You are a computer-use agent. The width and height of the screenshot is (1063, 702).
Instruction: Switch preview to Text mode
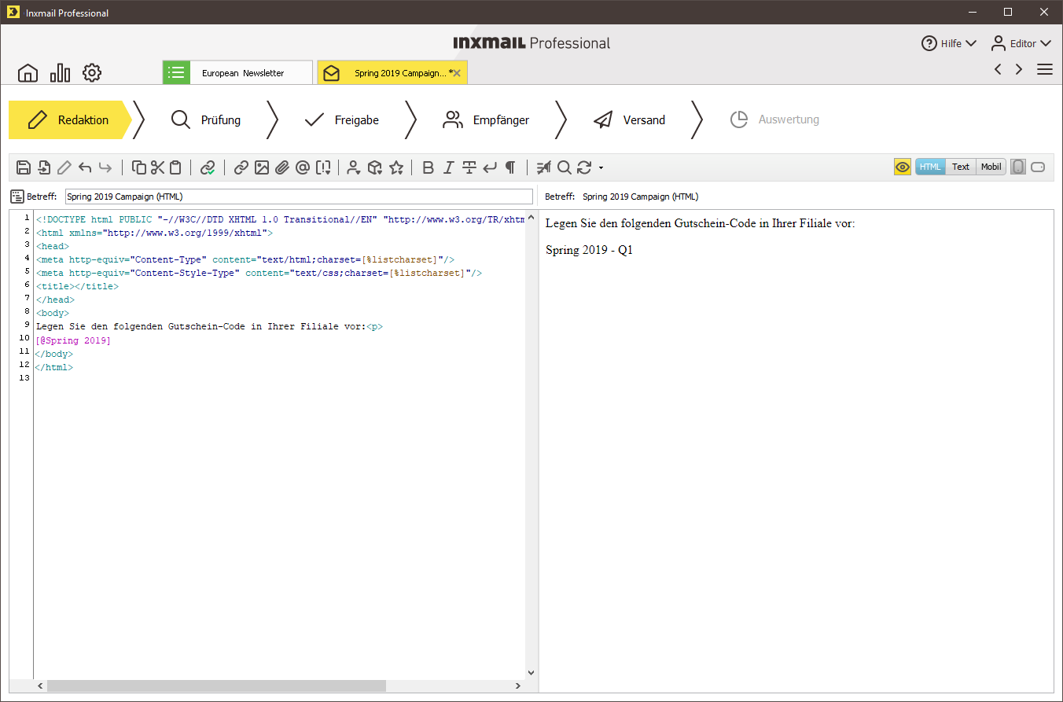click(x=961, y=167)
